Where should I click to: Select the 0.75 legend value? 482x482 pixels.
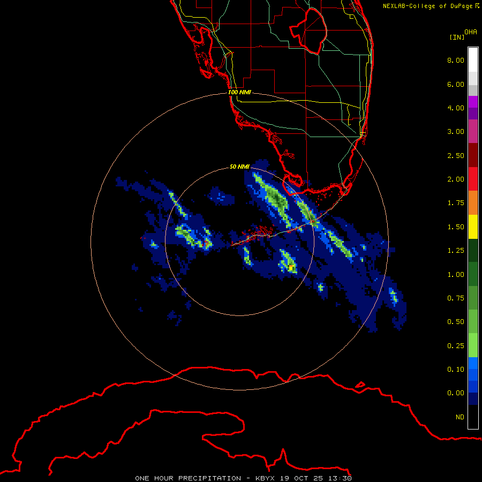(x=456, y=298)
